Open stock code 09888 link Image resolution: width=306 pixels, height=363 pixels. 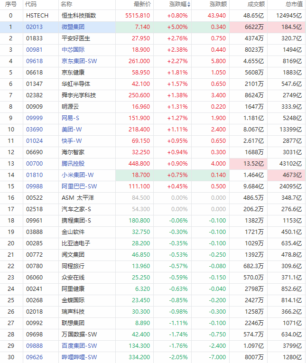point(34,345)
